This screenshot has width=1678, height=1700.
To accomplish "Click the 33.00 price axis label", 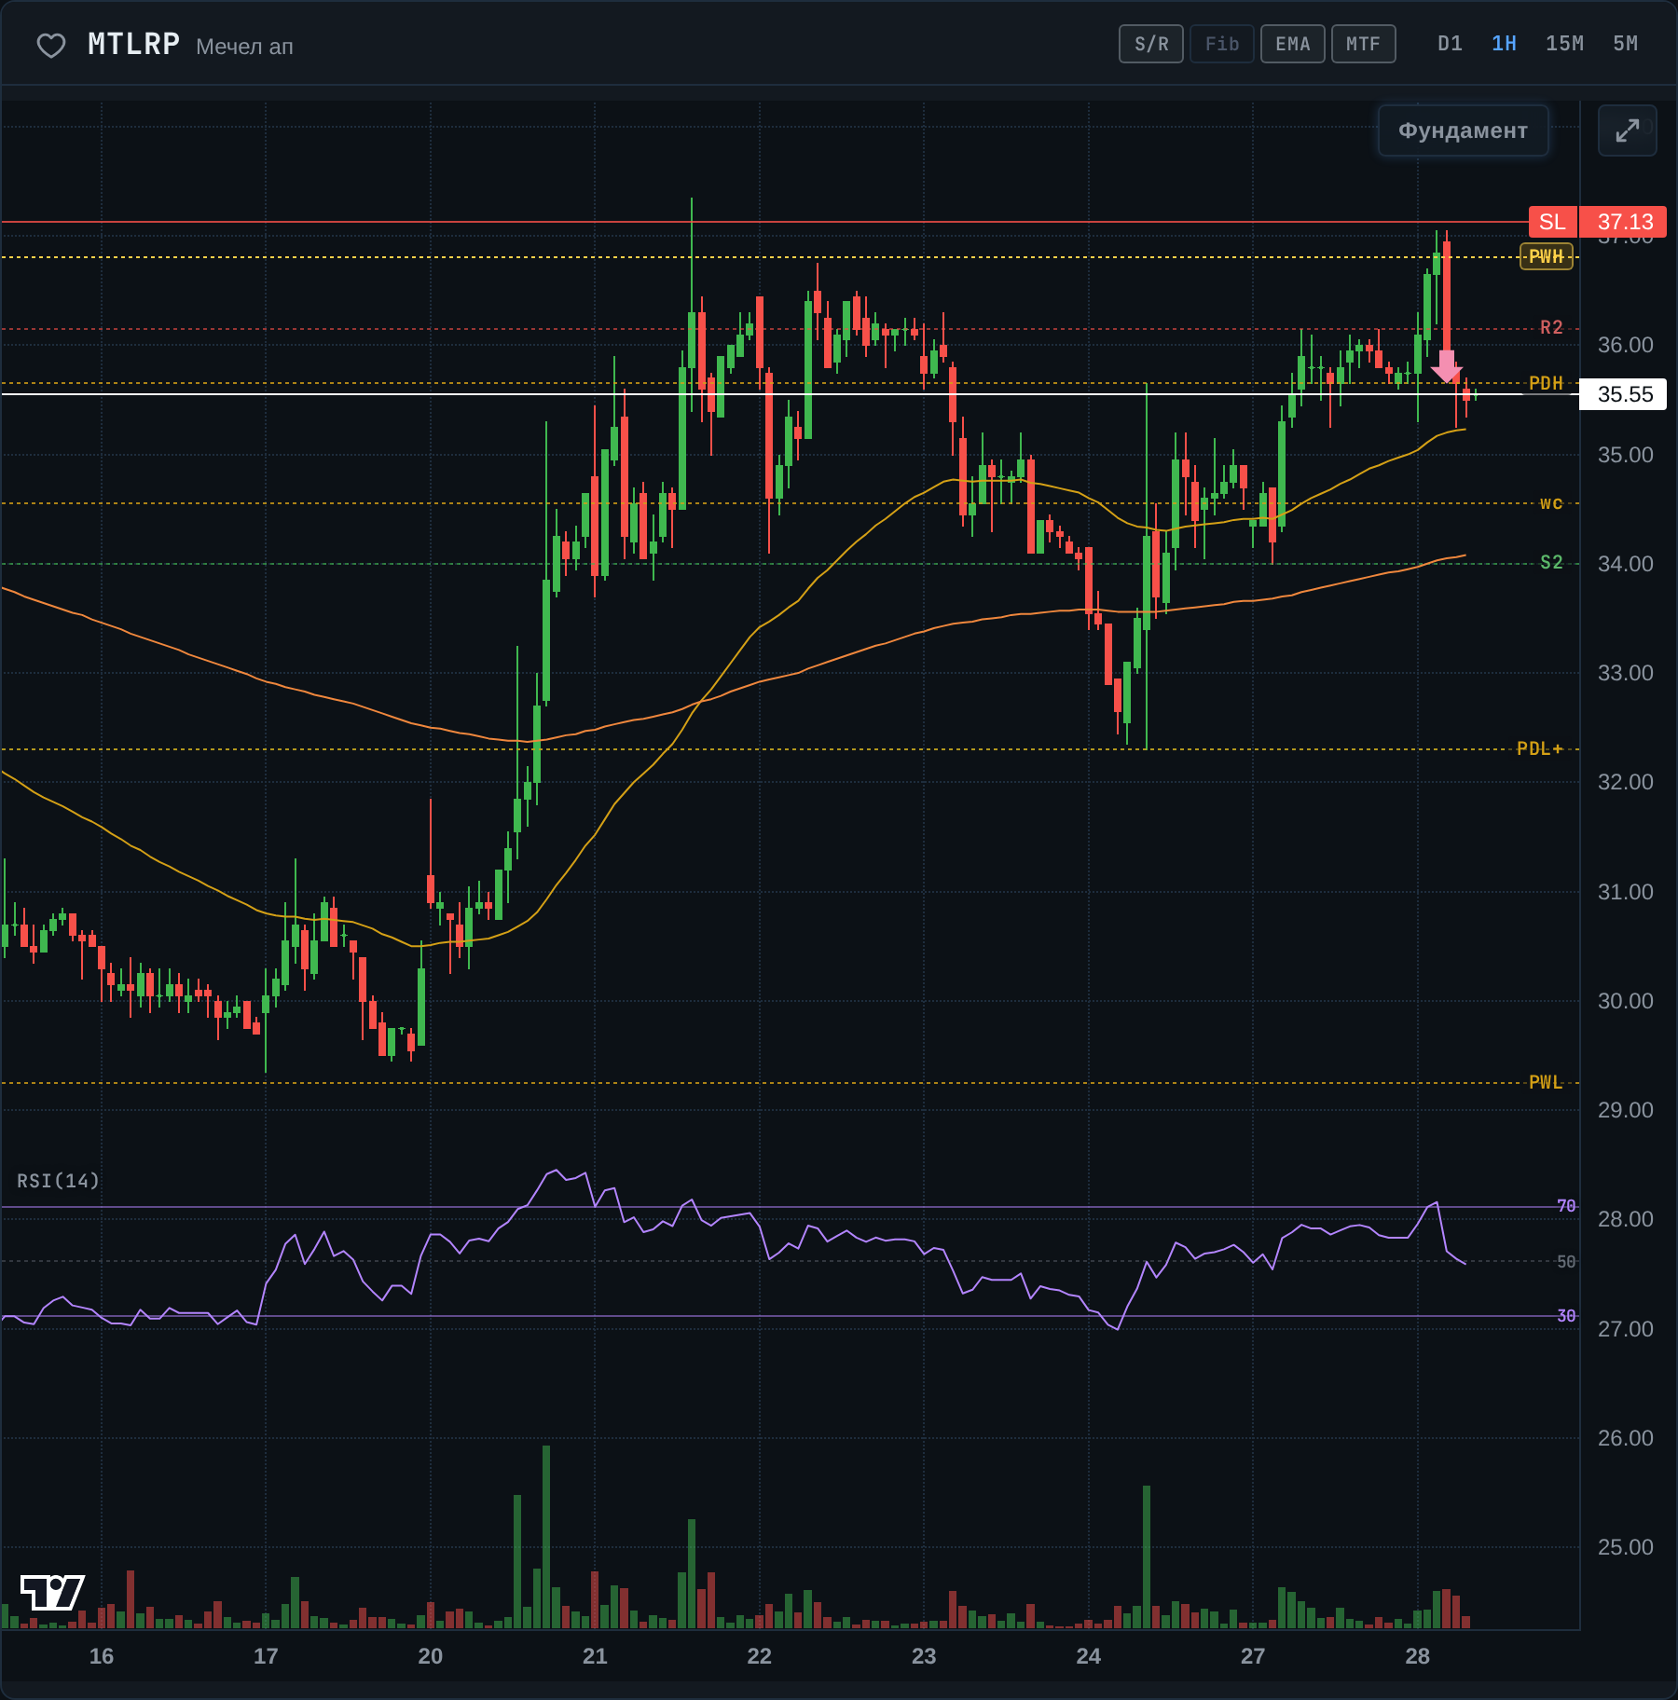I will tap(1625, 673).
